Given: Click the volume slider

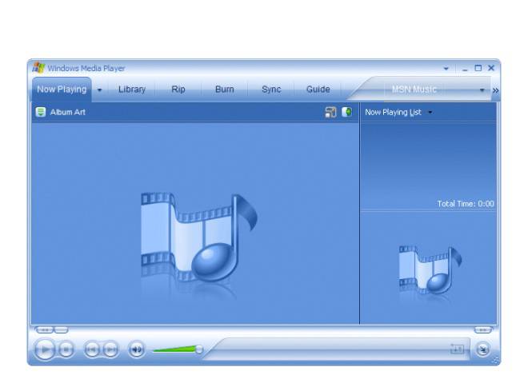Looking at the screenshot, I should click(176, 349).
